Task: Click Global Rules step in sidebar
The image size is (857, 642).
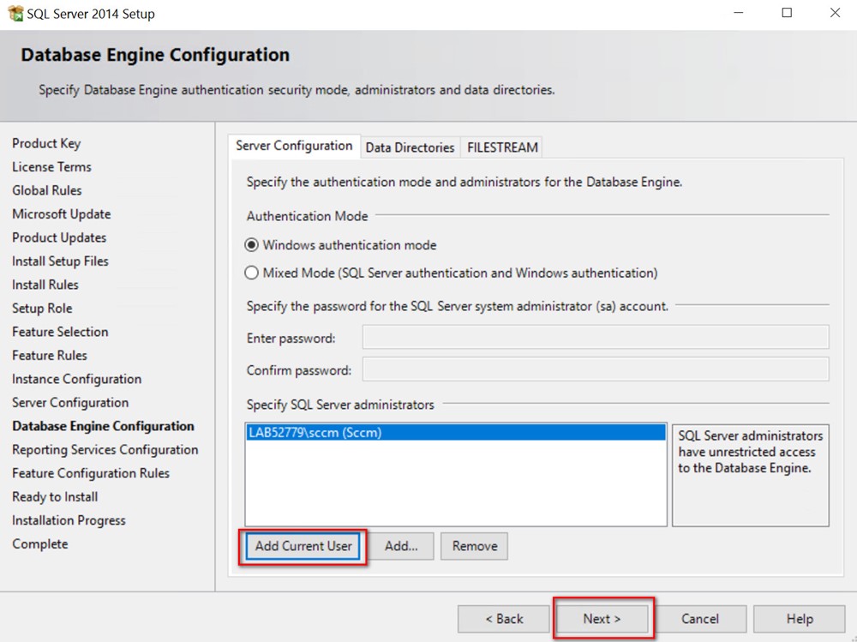Action: point(47,190)
